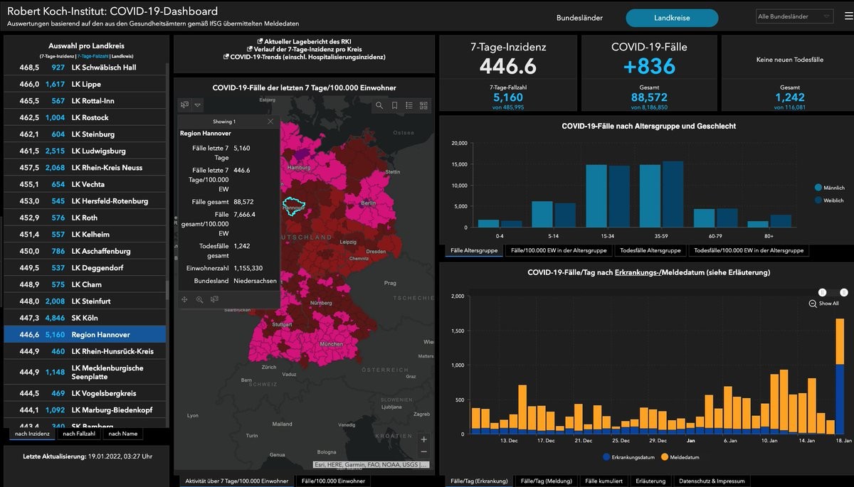Click the pan icon in popup footer
This screenshot has height=487, width=854.
[x=184, y=300]
